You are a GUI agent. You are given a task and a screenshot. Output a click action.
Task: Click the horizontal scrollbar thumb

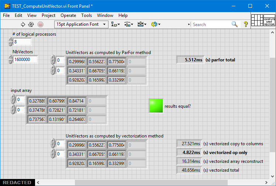[151, 182]
